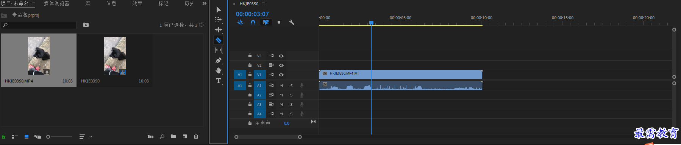The width and height of the screenshot is (681, 145).
Task: Add marker using the timeline marker icon
Action: pos(279,22)
